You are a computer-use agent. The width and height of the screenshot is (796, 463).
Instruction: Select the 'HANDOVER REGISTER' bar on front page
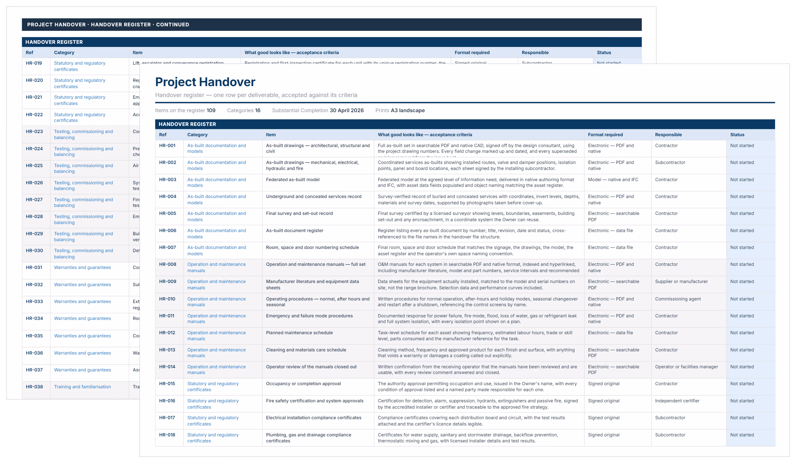click(x=465, y=124)
